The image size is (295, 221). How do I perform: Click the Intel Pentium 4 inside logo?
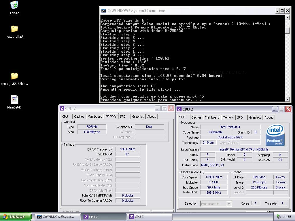point(275,135)
